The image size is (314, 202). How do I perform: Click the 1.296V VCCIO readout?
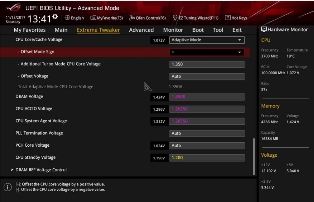tap(159, 109)
